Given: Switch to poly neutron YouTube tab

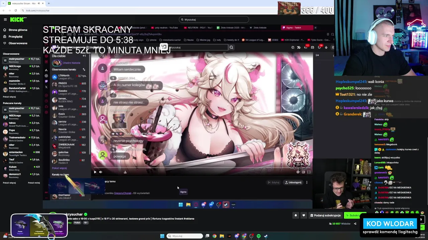Looking at the screenshot, I should (x=166, y=28).
